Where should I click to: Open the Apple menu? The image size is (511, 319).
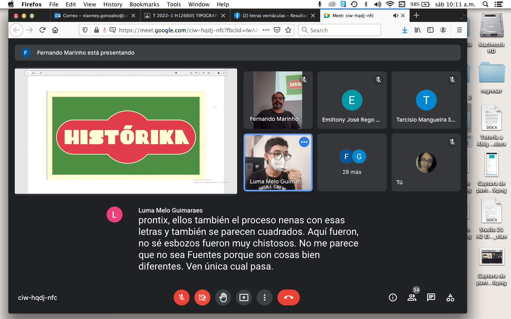click(x=11, y=4)
